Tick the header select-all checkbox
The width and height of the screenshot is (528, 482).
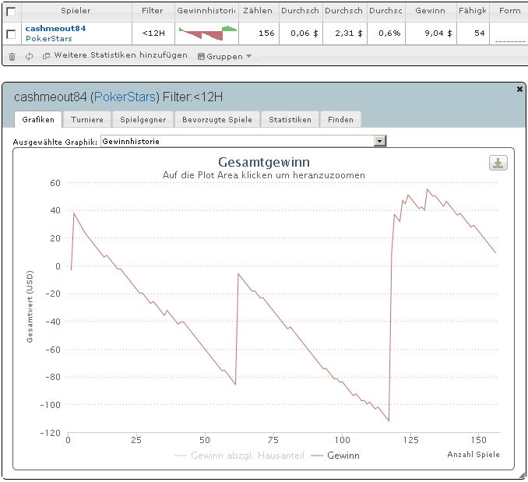click(x=11, y=12)
